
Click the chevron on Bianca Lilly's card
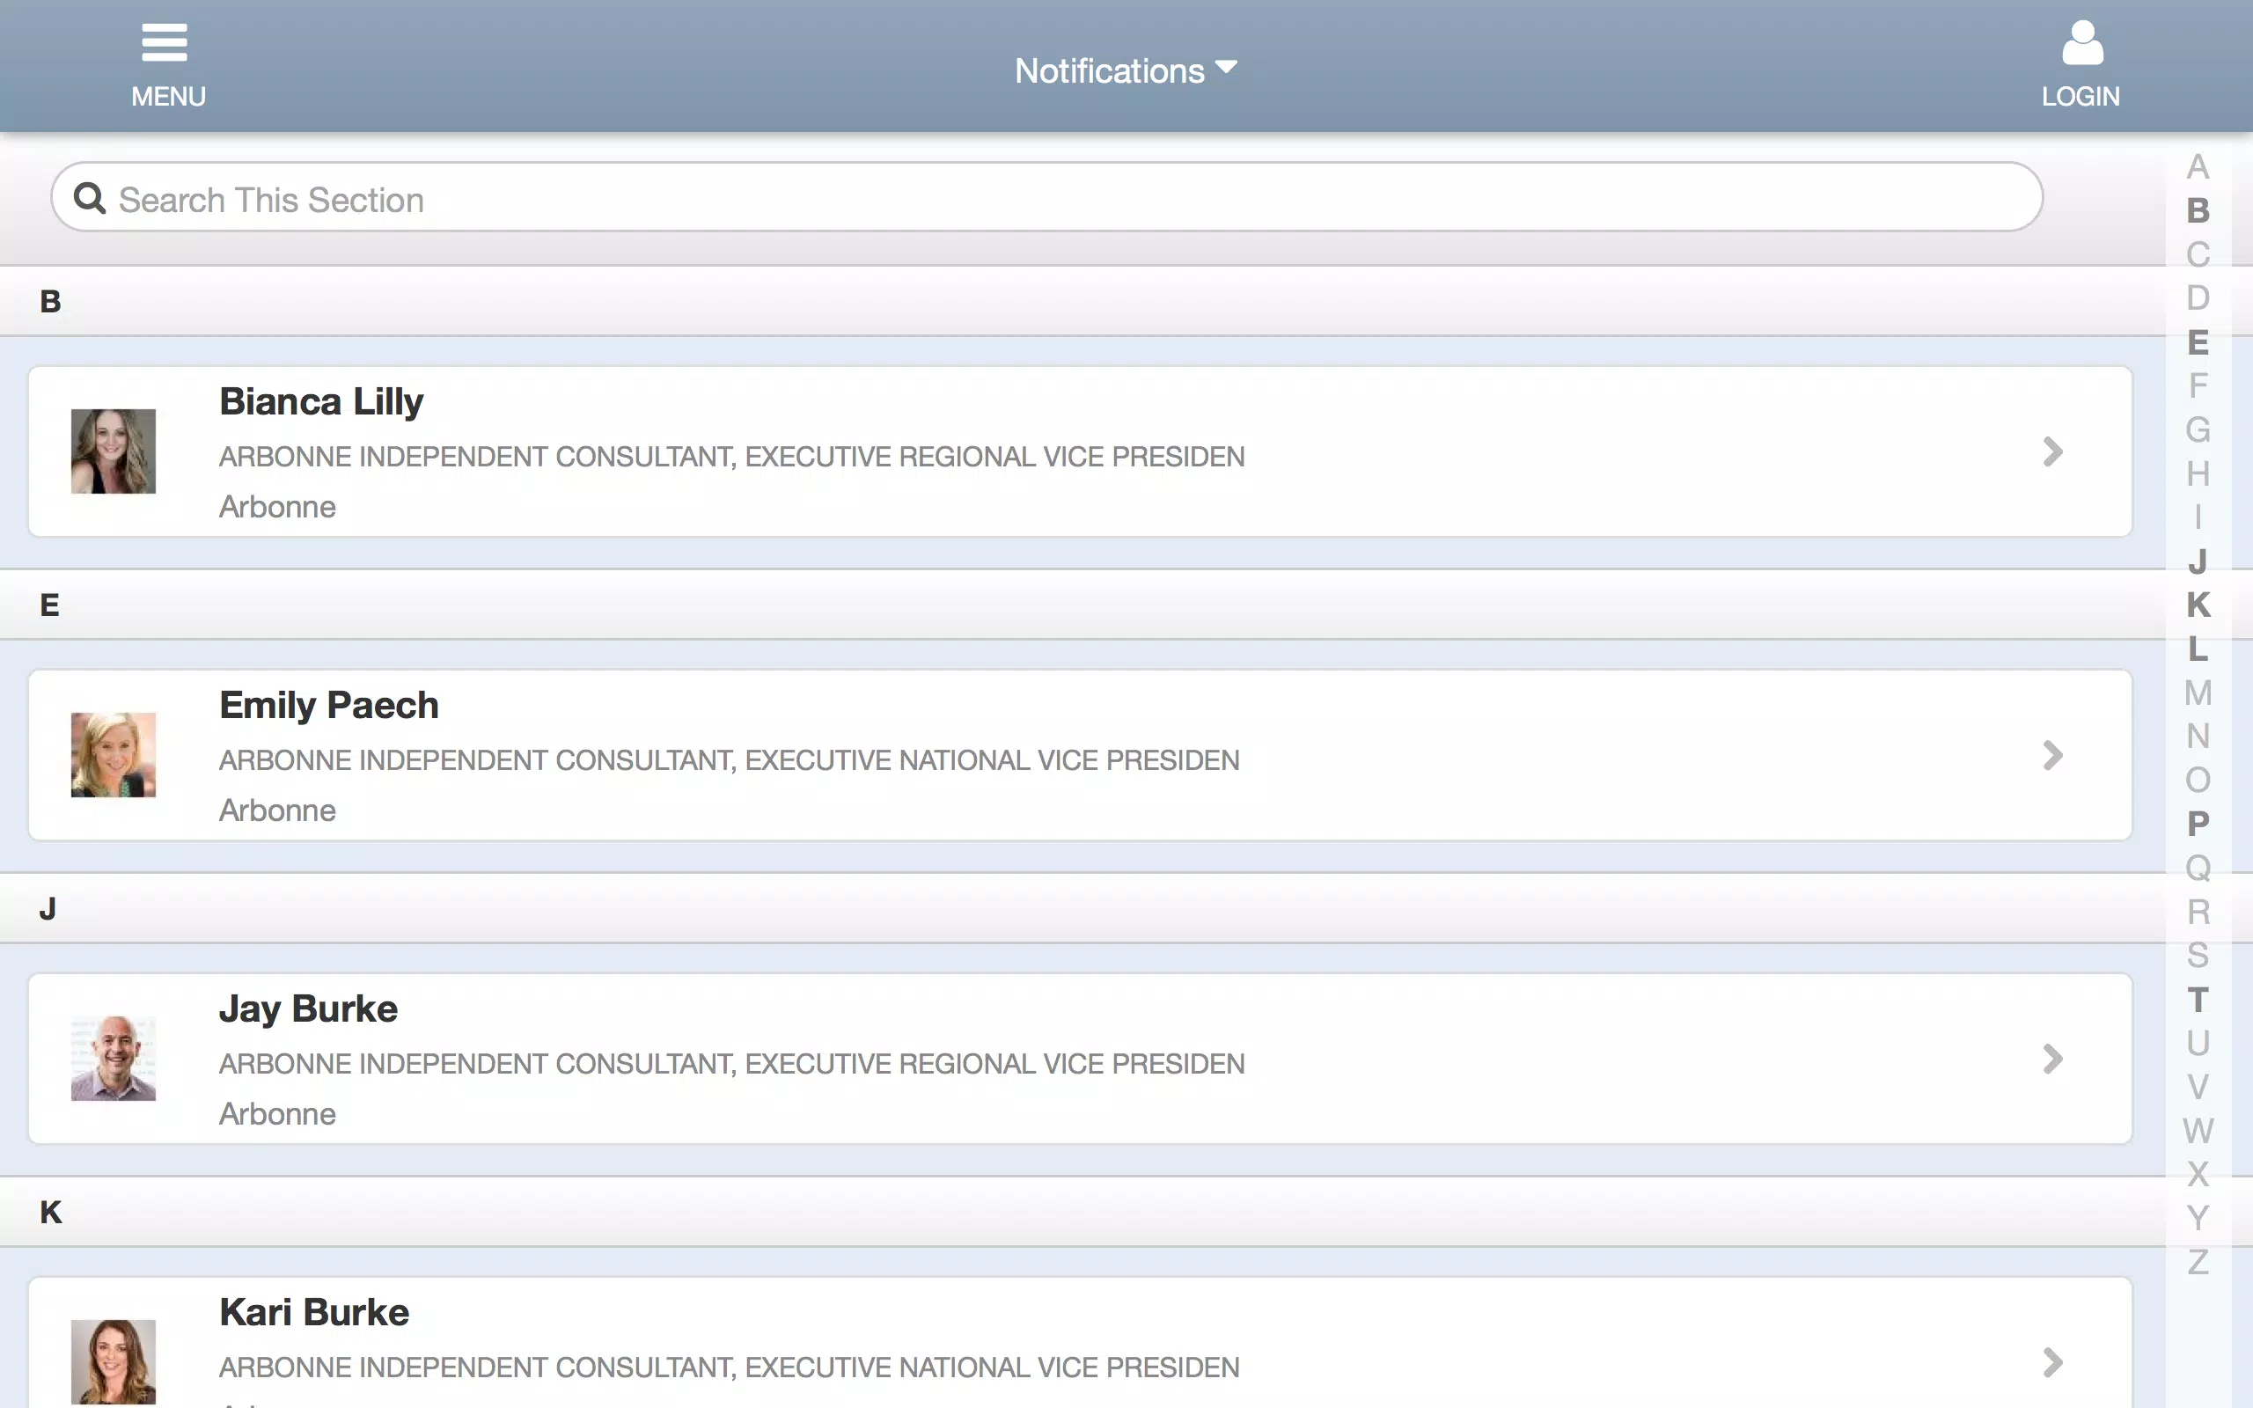pos(2052,451)
